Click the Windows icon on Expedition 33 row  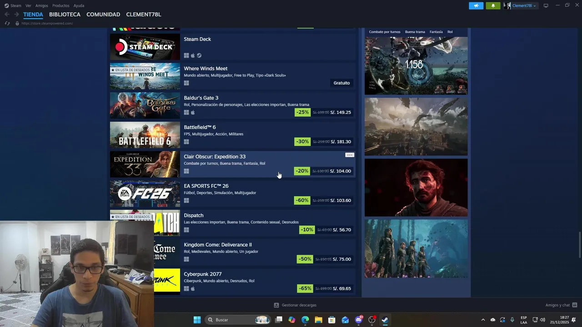186,171
